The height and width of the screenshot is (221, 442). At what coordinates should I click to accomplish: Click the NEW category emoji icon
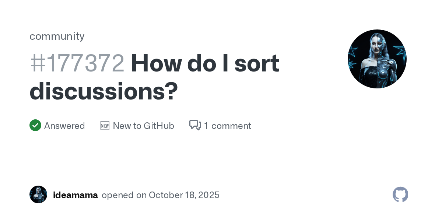tap(105, 126)
